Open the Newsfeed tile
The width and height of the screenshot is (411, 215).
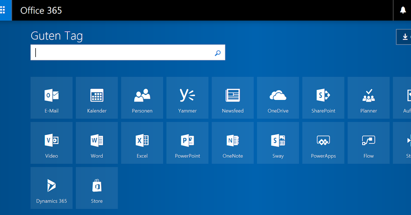pyautogui.click(x=233, y=98)
